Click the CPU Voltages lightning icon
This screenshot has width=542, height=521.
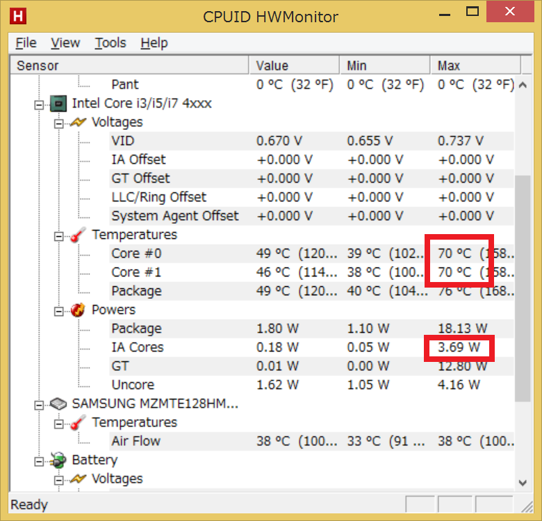[78, 122]
